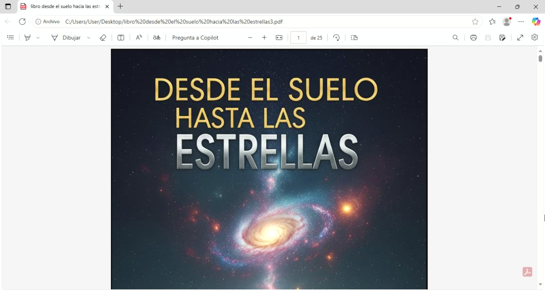The image size is (545, 291).
Task: Open new browser tab
Action: point(120,6)
